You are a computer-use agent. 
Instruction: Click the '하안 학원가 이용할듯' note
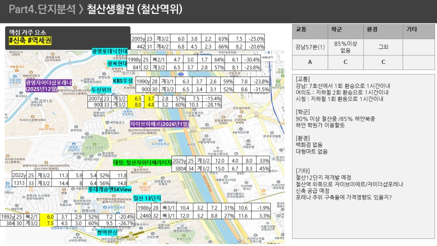point(320,125)
